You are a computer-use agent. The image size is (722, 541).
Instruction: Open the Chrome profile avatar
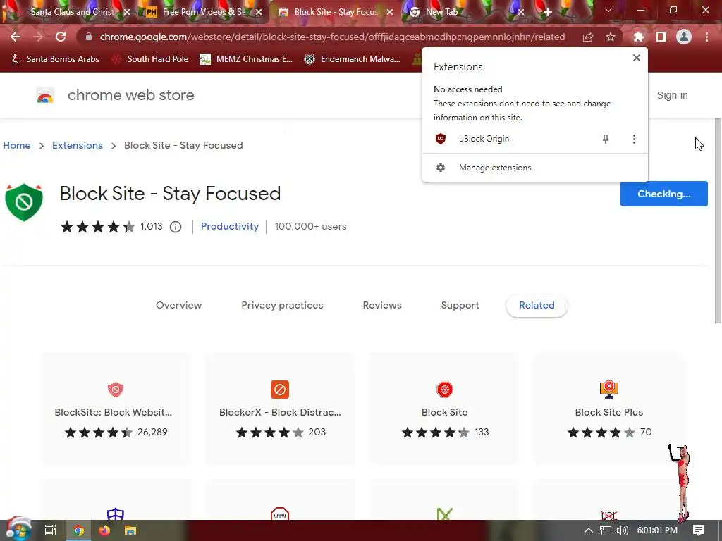pyautogui.click(x=684, y=37)
